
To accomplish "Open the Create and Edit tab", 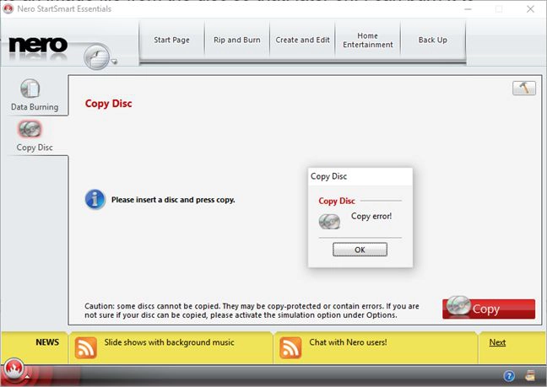I will [302, 40].
